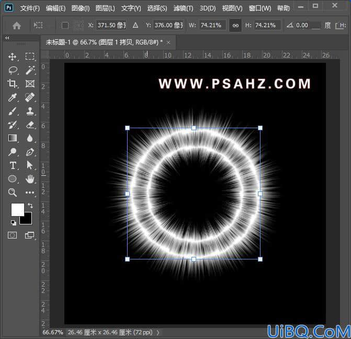
Task: Select the Zoom tool
Action: tap(13, 193)
